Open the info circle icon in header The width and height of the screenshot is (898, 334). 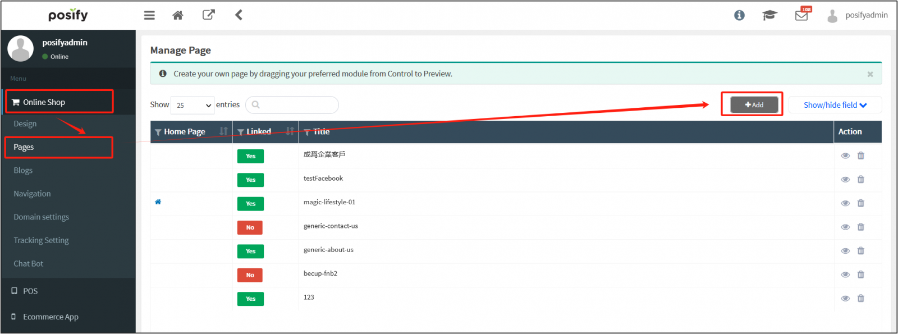[x=739, y=15]
